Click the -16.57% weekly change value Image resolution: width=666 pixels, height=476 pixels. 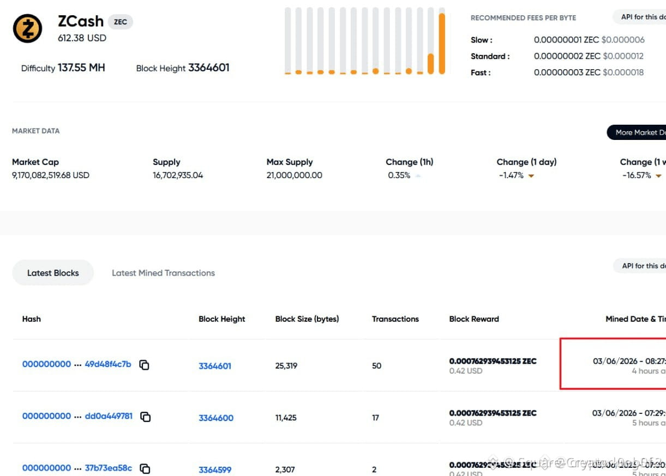point(637,175)
